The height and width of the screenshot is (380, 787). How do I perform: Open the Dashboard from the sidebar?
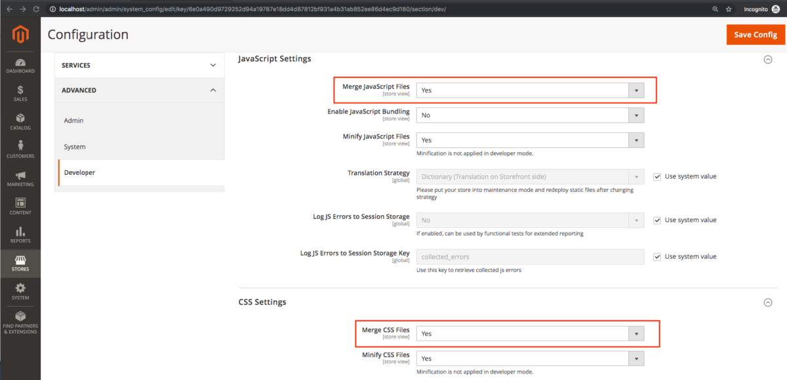pyautogui.click(x=20, y=64)
